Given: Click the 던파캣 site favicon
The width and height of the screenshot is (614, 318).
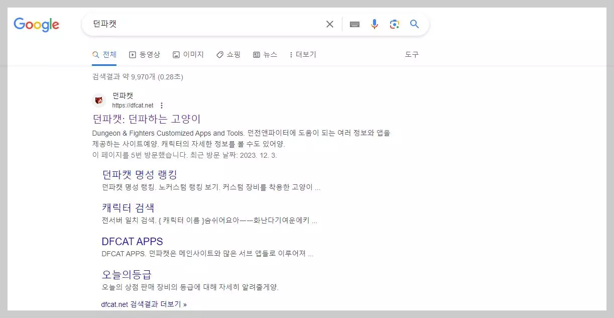Looking at the screenshot, I should coord(99,100).
